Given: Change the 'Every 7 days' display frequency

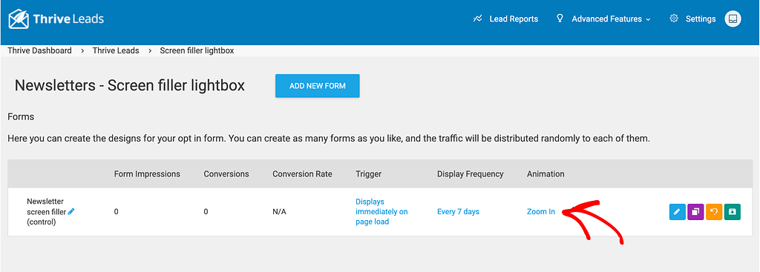Looking at the screenshot, I should coord(458,211).
